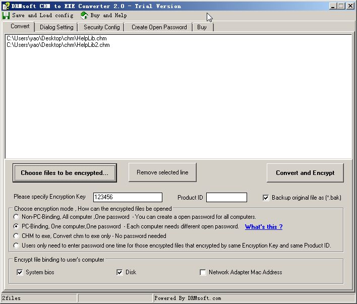The height and width of the screenshot is (304, 357).
Task: Toggle System bios binding checkbox
Action: 20,272
